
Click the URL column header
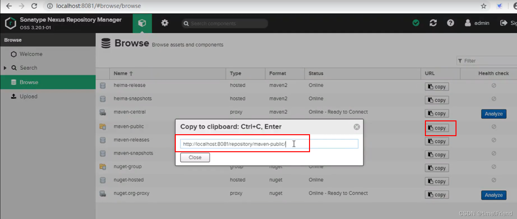click(x=440, y=73)
